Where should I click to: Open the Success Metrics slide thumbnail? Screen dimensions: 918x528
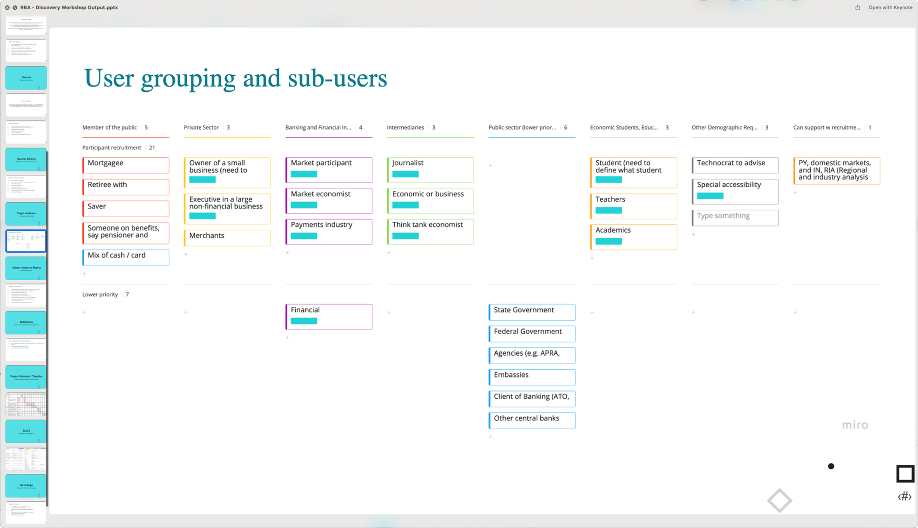pyautogui.click(x=26, y=159)
